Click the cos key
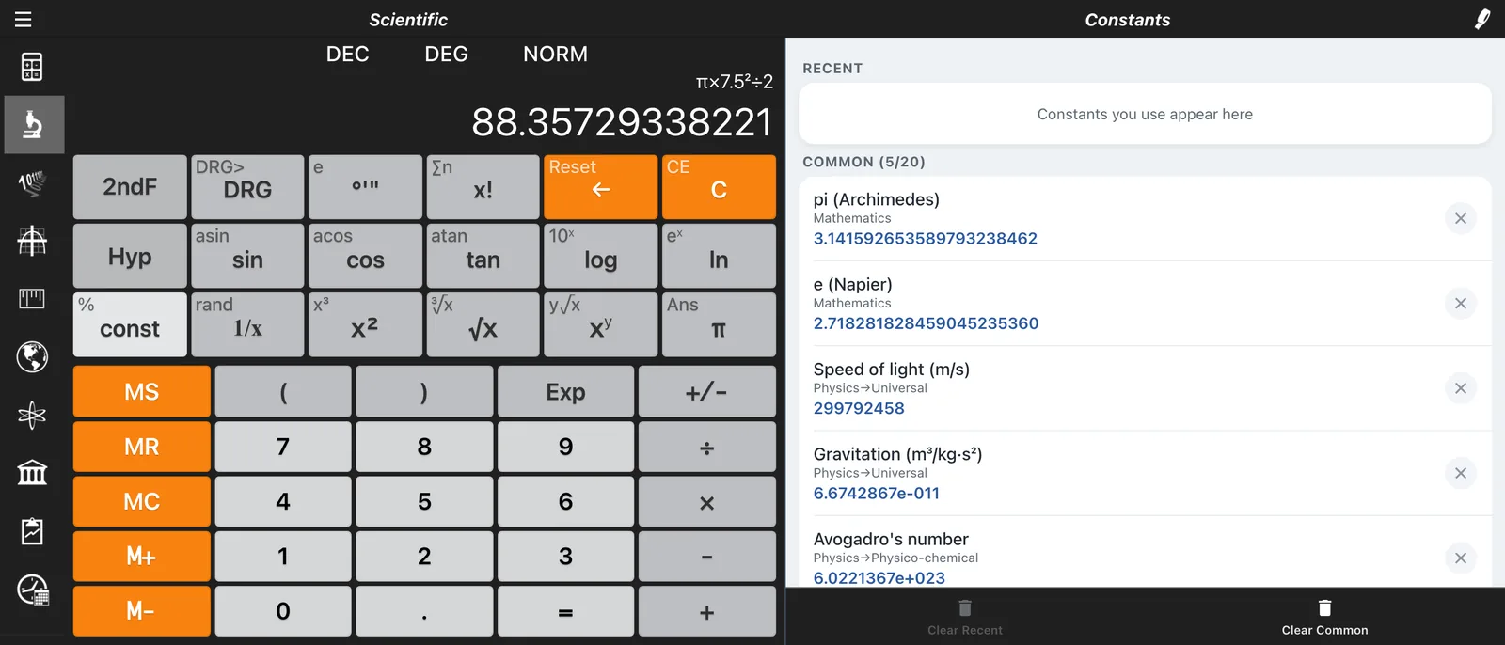Image resolution: width=1505 pixels, height=645 pixels. (365, 256)
